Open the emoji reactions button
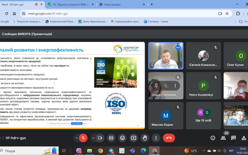248x155 pixels. (x=122, y=138)
